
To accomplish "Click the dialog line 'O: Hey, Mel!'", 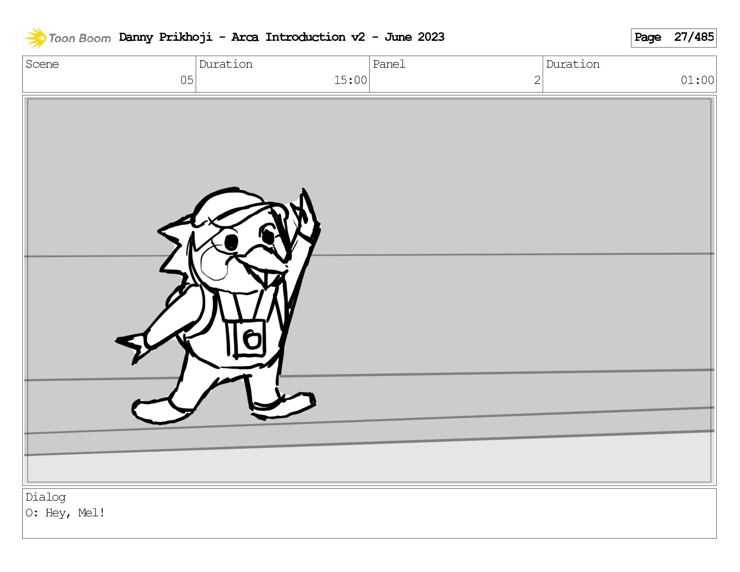I will point(65,513).
